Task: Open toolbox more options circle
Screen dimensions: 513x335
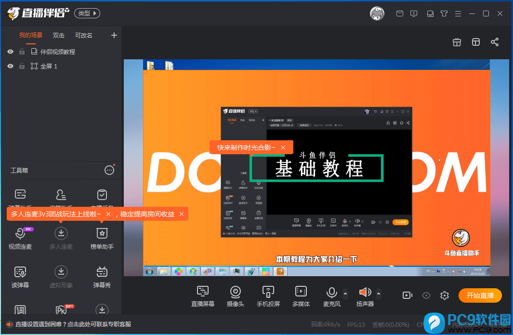Action: (109, 170)
